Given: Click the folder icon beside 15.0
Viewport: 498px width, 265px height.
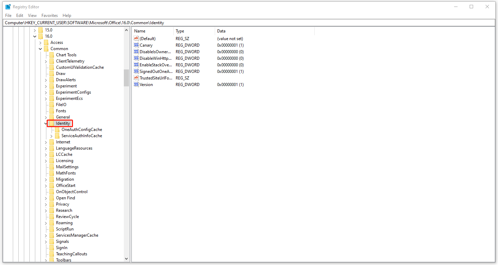Looking at the screenshot, I should (x=41, y=30).
